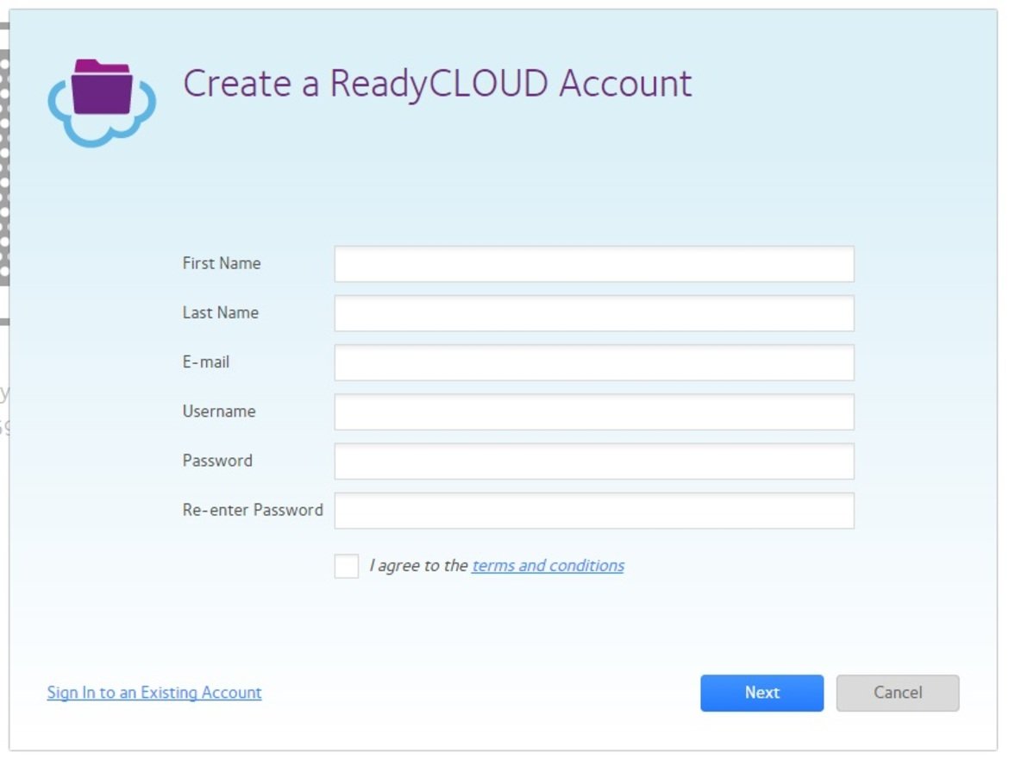Click the 'First Name' label

[222, 263]
